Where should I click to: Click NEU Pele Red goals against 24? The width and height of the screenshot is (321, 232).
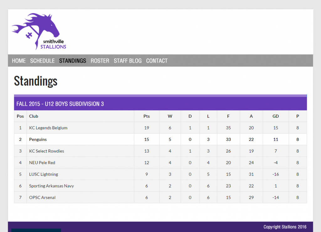pyautogui.click(x=251, y=163)
